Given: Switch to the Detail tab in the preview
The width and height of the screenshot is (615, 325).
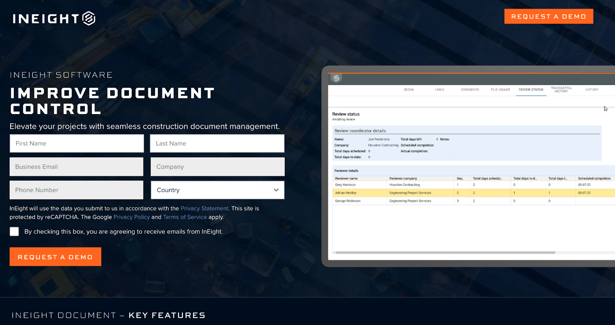Looking at the screenshot, I should tap(409, 90).
